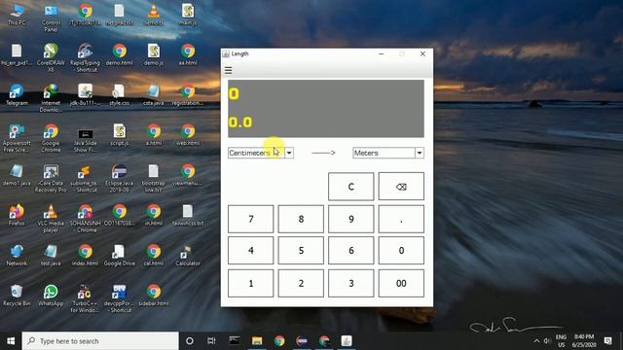Viewport: 623px width, 350px height.
Task: Select the style.css desktop file
Action: (x=119, y=95)
